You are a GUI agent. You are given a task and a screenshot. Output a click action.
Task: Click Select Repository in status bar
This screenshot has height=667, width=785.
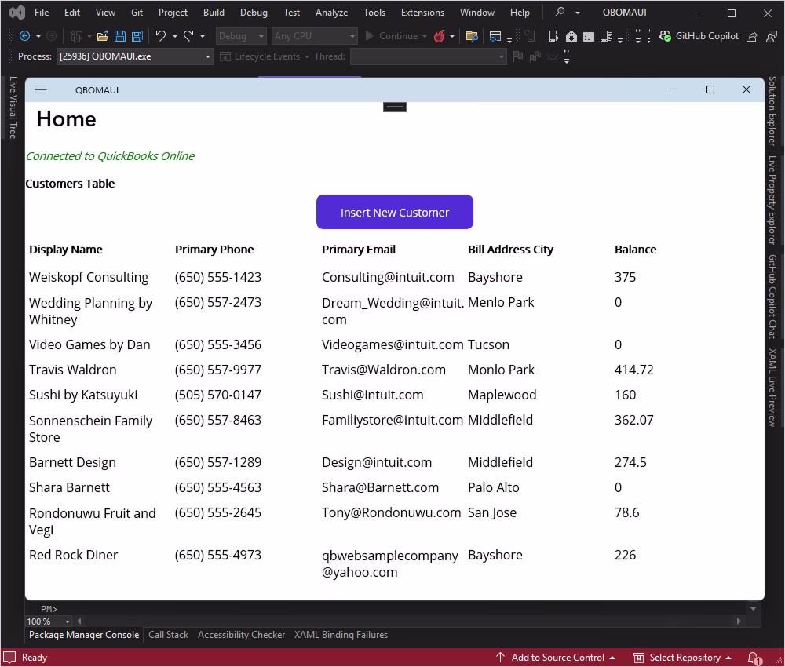point(682,658)
